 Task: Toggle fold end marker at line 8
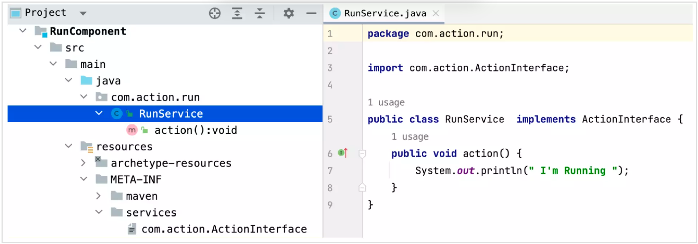click(362, 187)
